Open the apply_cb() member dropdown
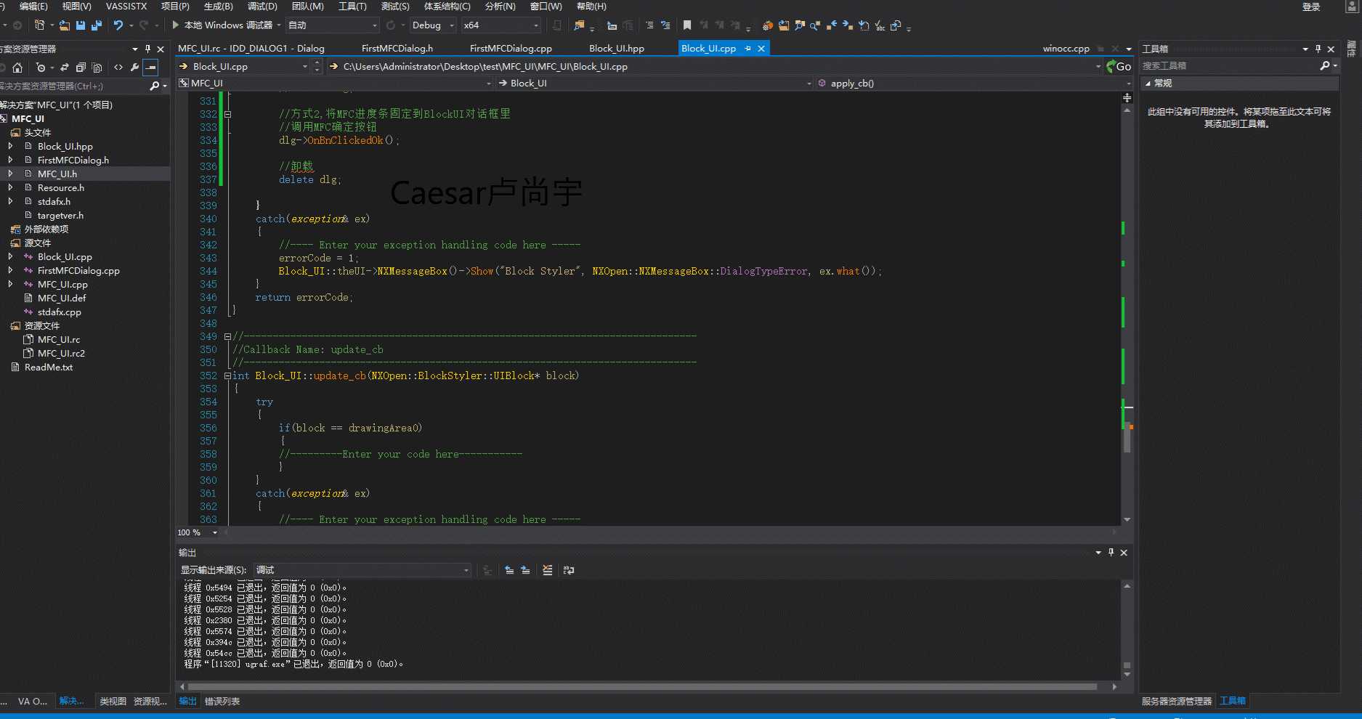 pyautogui.click(x=974, y=84)
